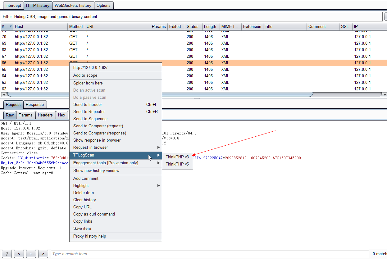Select ThinkPHP v3 scan option

[x=177, y=157]
